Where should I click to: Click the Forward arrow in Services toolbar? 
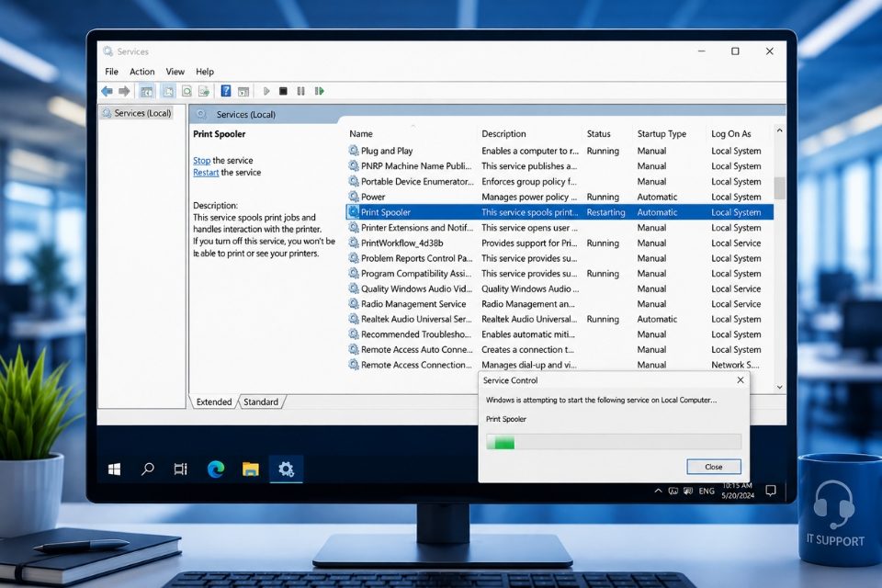pos(124,91)
